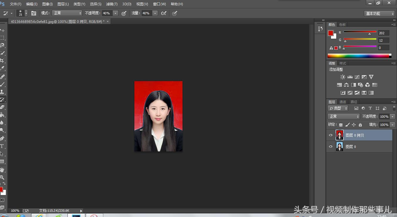Open the 滤镜 menu
The image size is (397, 217).
coord(112,4)
